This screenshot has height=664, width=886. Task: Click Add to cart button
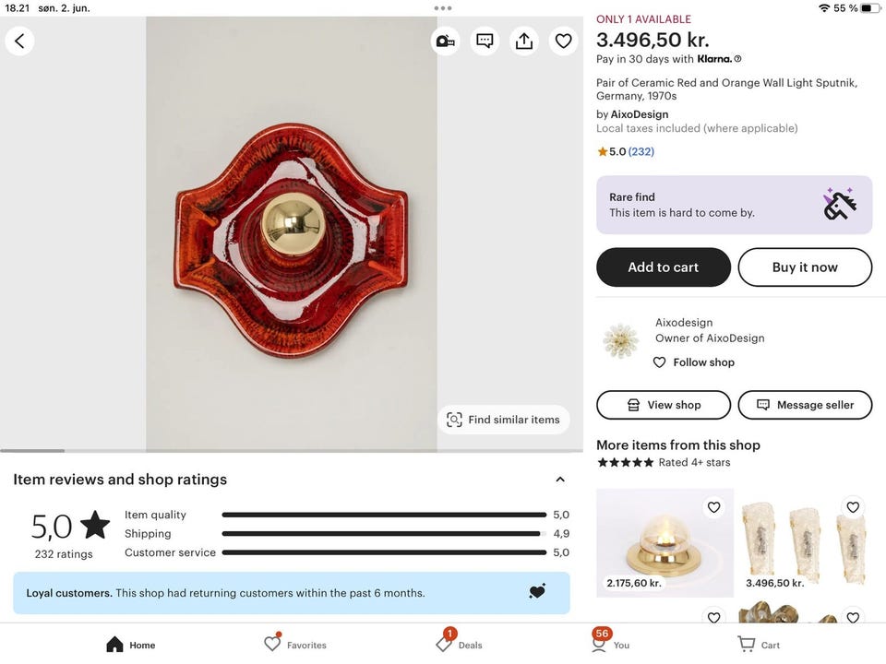pos(664,267)
